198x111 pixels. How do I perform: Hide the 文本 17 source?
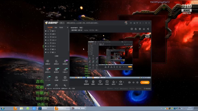click(46, 40)
